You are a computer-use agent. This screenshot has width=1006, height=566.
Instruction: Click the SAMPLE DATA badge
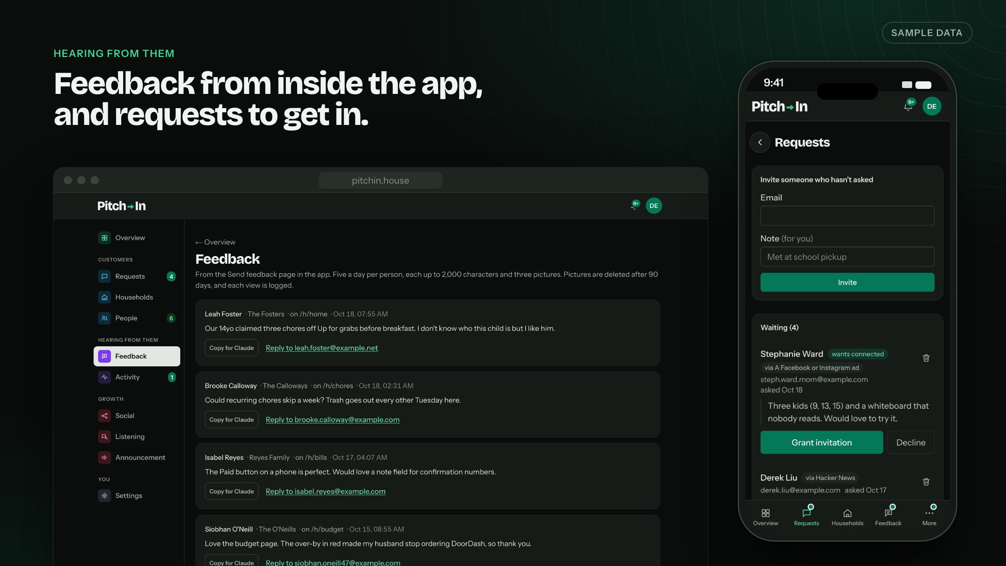click(927, 33)
